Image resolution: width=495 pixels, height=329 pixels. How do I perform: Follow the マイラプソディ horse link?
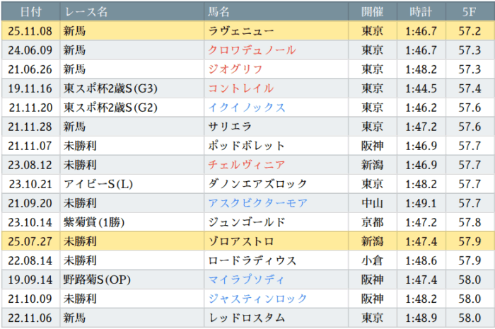coord(247,279)
